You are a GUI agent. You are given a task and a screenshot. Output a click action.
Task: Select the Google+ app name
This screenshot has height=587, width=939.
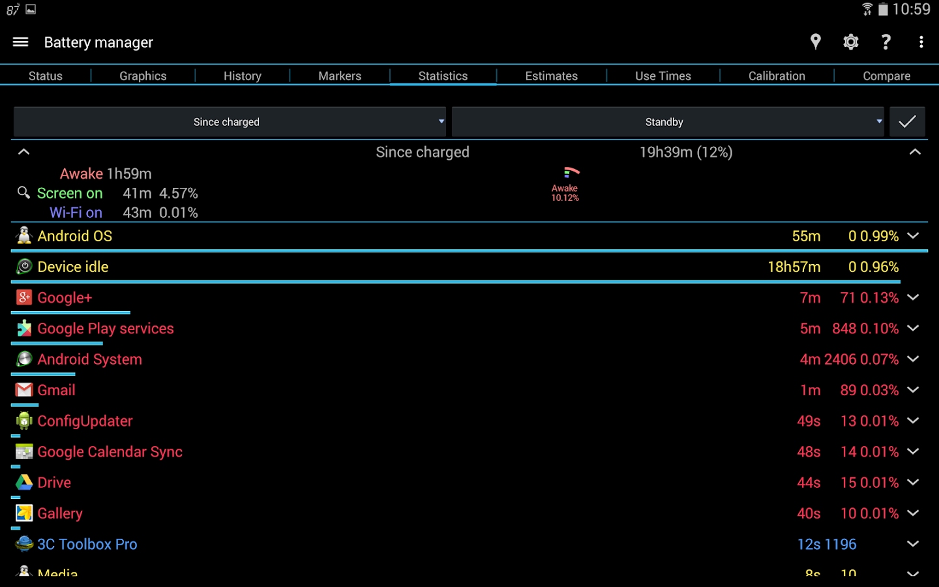coord(65,298)
